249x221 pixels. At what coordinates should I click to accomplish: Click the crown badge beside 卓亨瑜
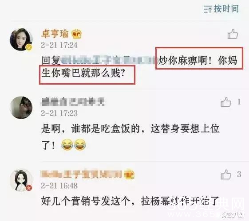pyautogui.click(x=76, y=34)
